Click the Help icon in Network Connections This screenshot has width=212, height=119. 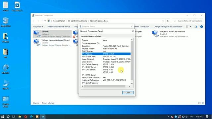(201, 26)
